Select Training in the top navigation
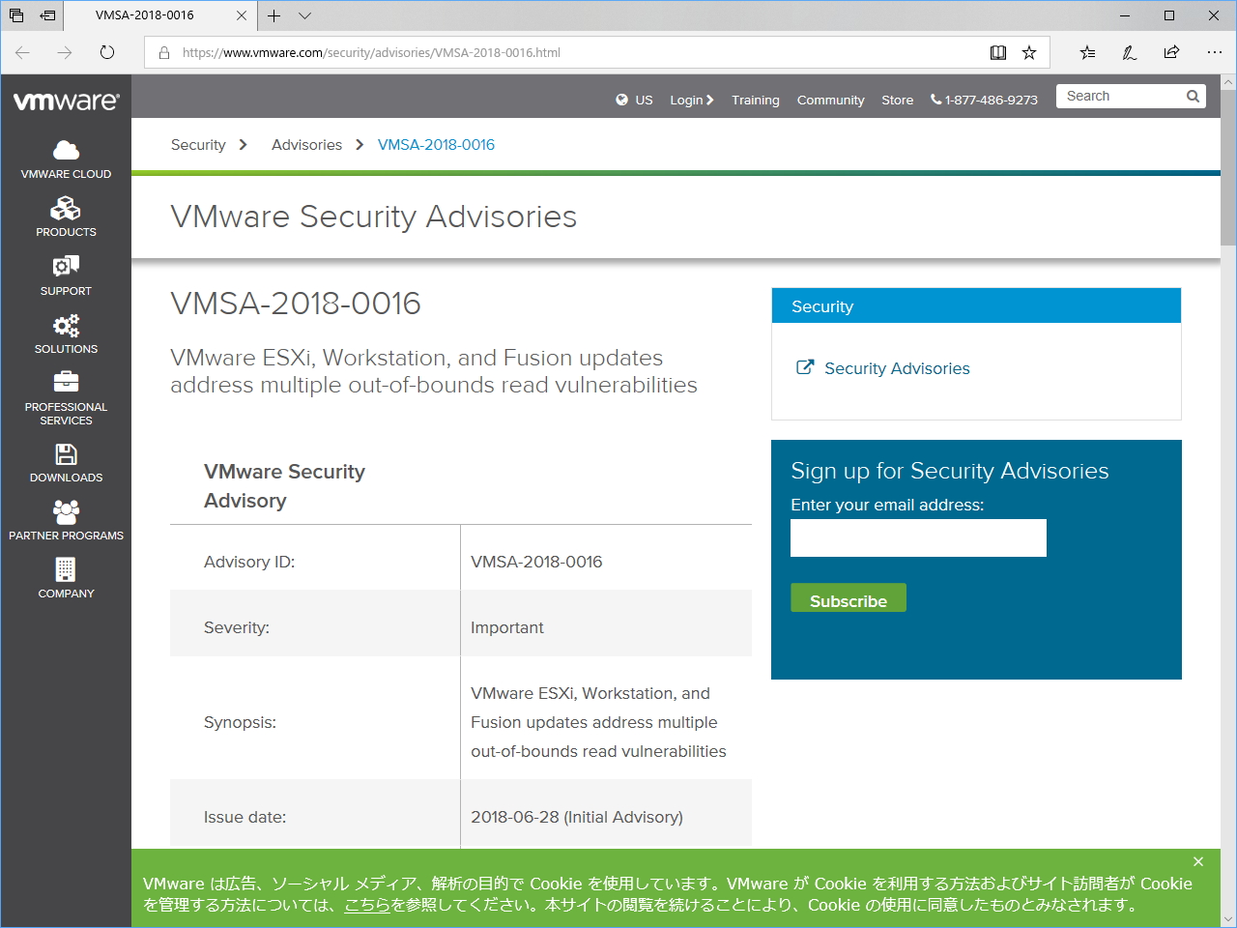 (755, 100)
